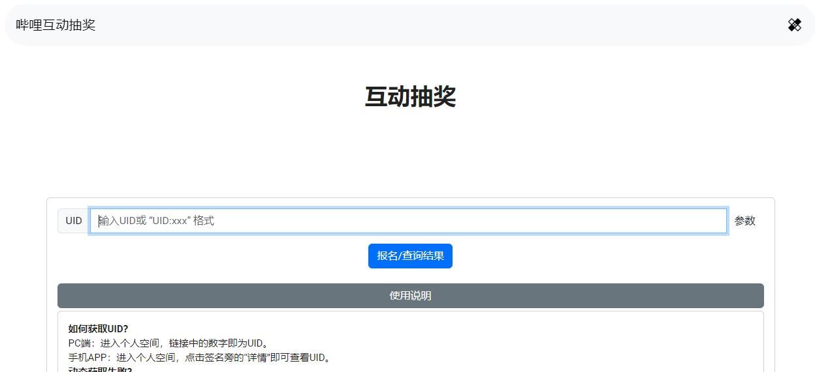The width and height of the screenshot is (815, 372).
Task: Click the PC端 instruction line
Action: click(169, 343)
